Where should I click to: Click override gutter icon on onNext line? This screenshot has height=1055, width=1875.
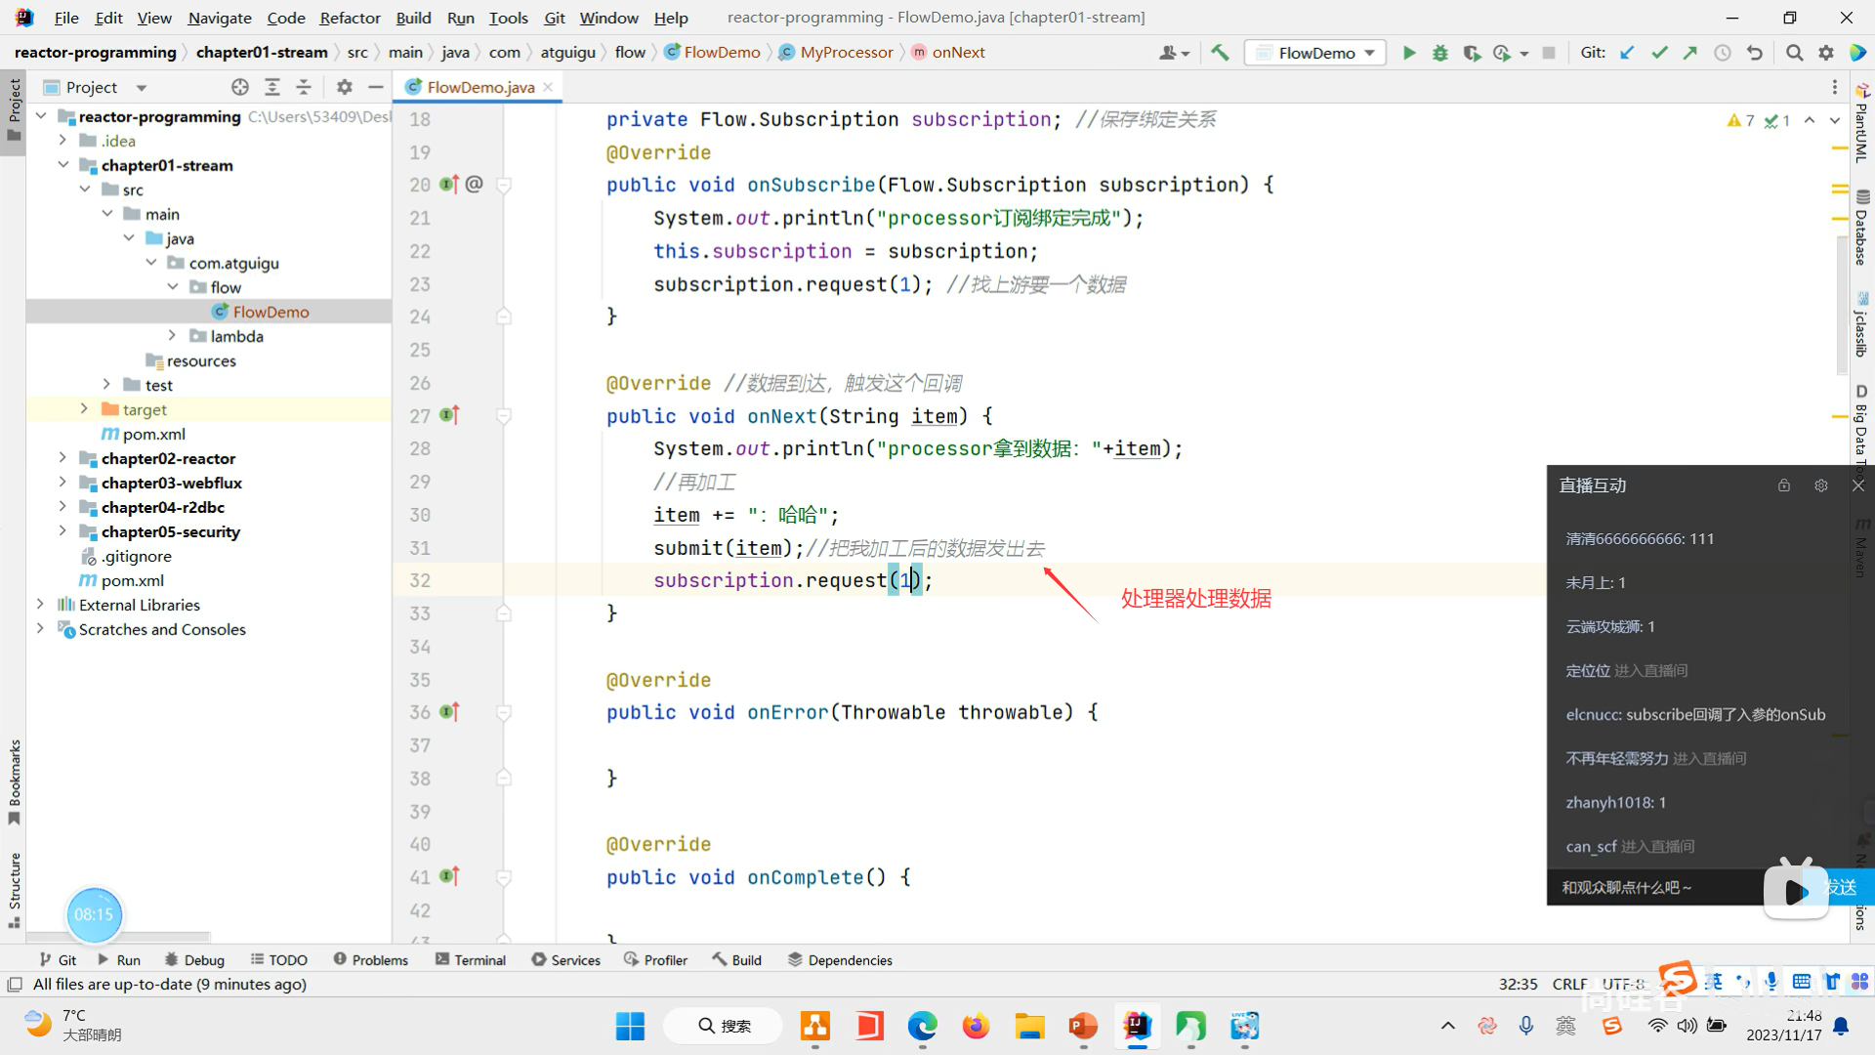point(449,415)
